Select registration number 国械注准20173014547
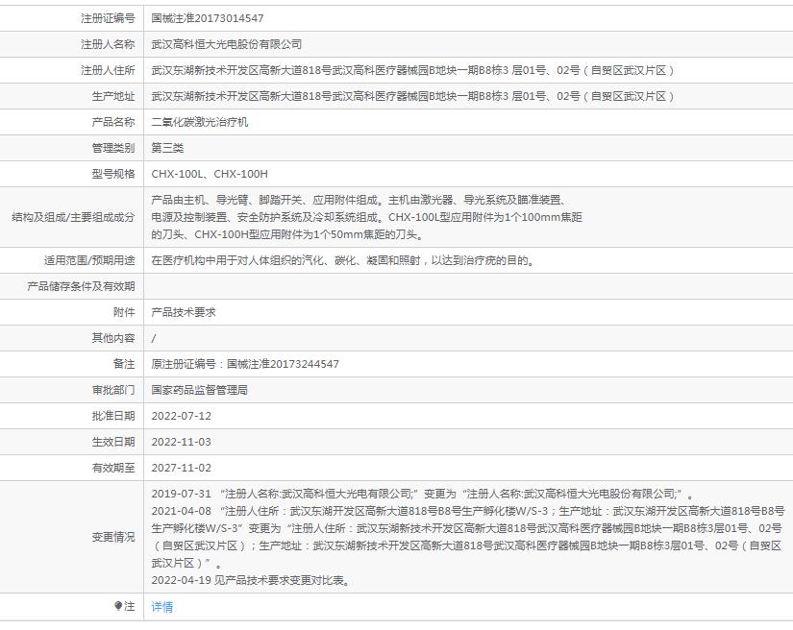Viewport: 793px width, 630px height. click(208, 18)
